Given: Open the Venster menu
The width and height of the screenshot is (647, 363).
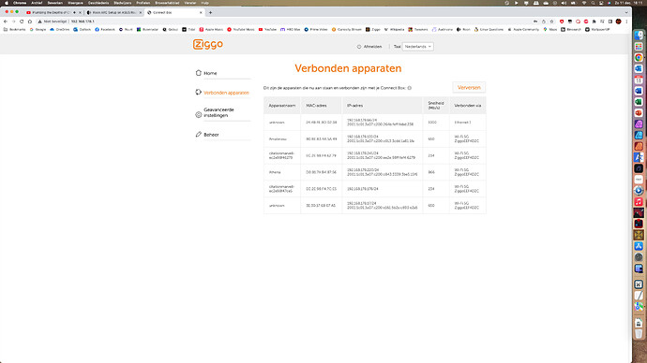Looking at the screenshot, I should pyautogui.click(x=190, y=3).
